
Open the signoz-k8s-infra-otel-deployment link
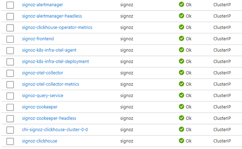pyautogui.click(x=55, y=62)
